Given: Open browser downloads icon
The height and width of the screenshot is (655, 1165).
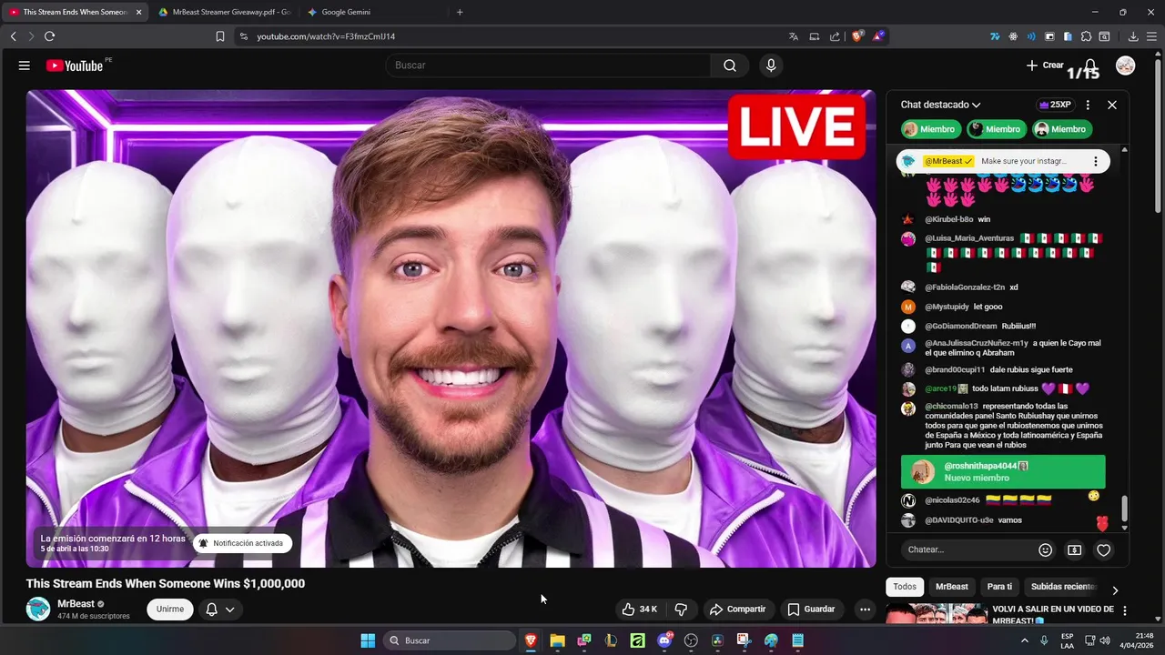Looking at the screenshot, I should click(x=1133, y=36).
